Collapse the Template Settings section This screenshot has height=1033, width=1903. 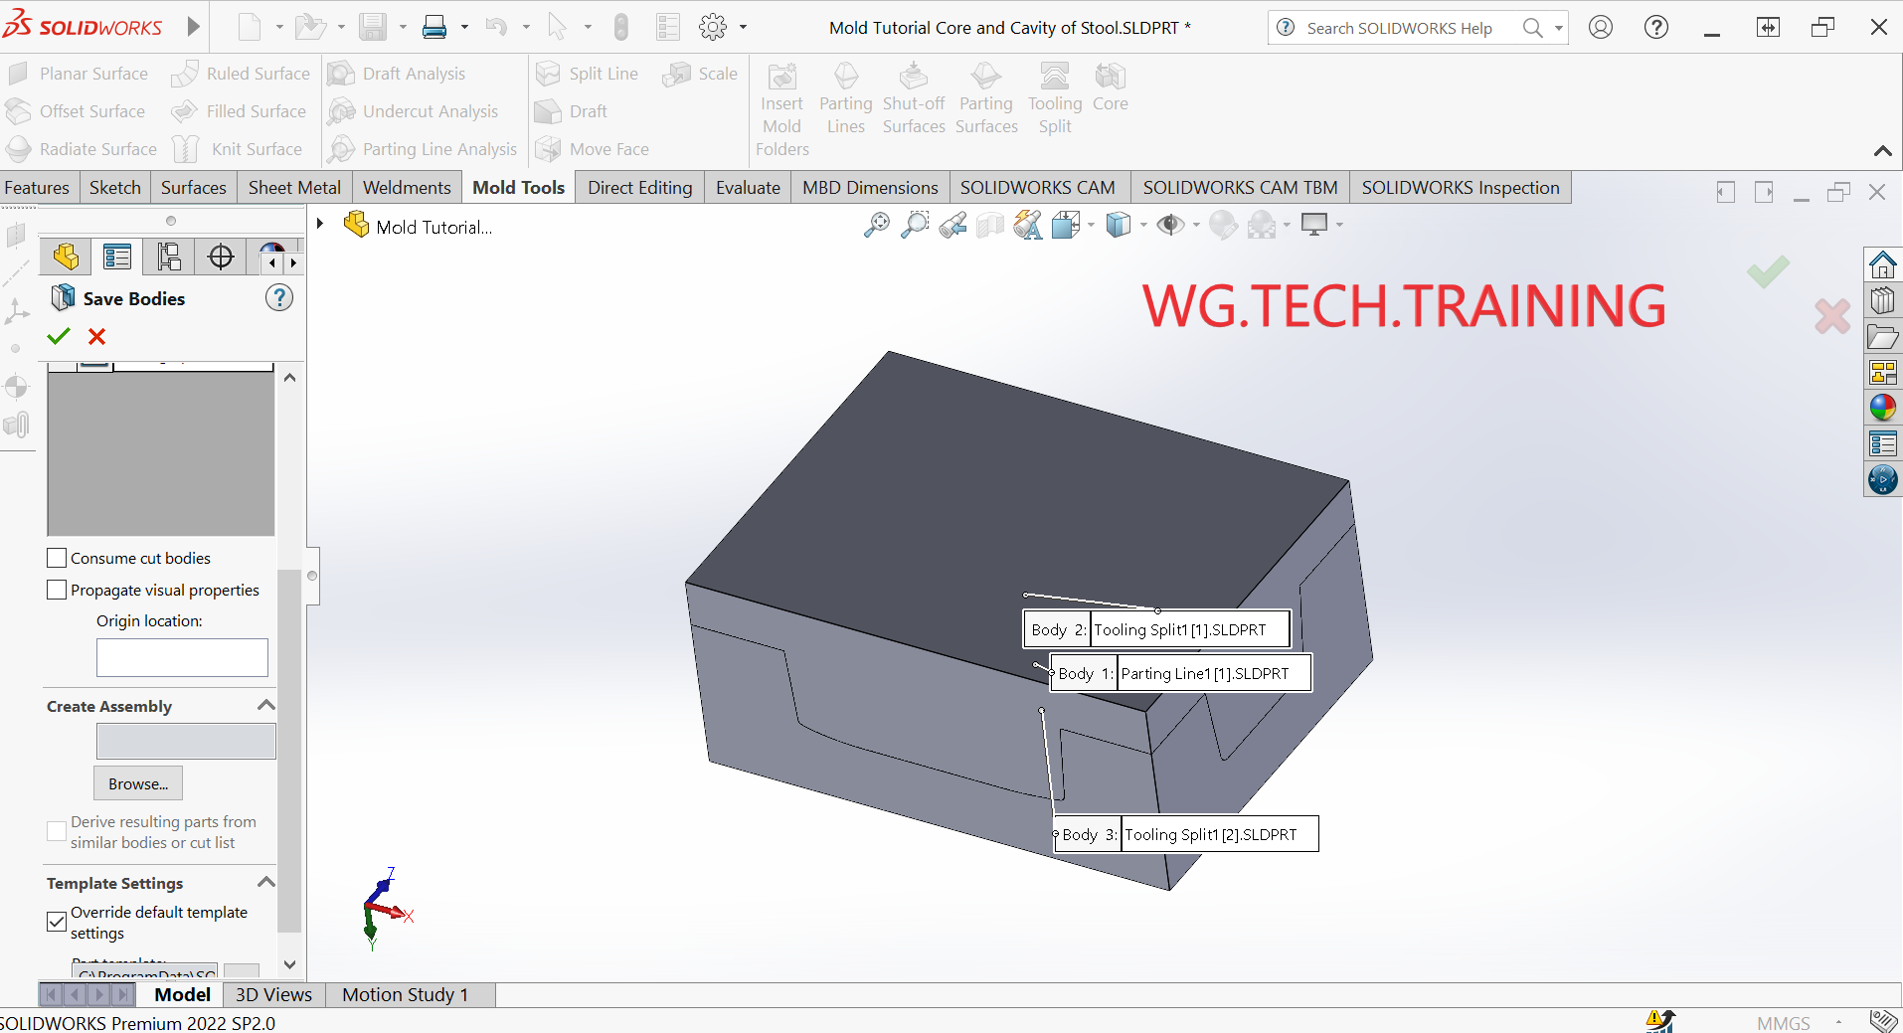pyautogui.click(x=265, y=882)
